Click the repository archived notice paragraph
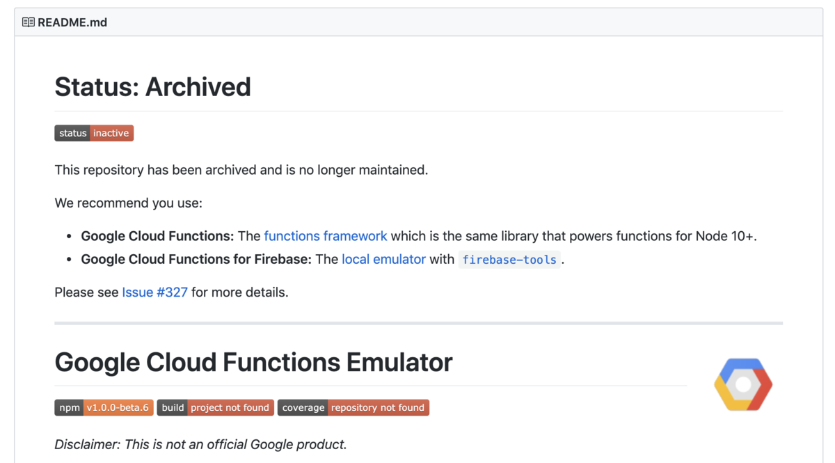This screenshot has height=463, width=835. 241,170
